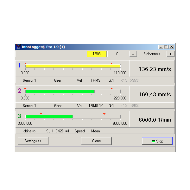
Task: Click the red lower-limit marker on channel 3
Action: tap(41, 114)
